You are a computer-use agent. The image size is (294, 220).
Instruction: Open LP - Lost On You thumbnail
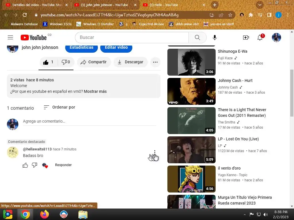pyautogui.click(x=191, y=150)
